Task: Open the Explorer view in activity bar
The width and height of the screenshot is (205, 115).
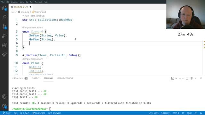Action: (x=4, y=8)
